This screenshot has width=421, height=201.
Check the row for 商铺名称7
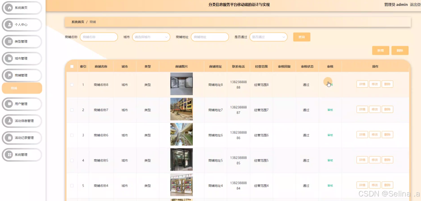pos(72,110)
